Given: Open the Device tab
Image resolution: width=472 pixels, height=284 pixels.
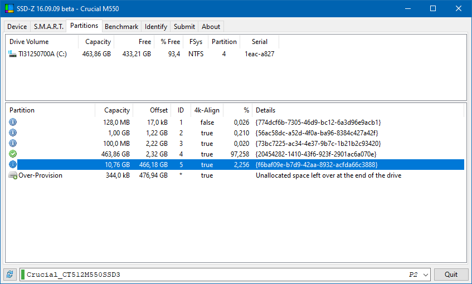Looking at the screenshot, I should click(x=17, y=27).
